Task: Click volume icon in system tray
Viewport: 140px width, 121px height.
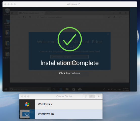Action: click(115, 89)
